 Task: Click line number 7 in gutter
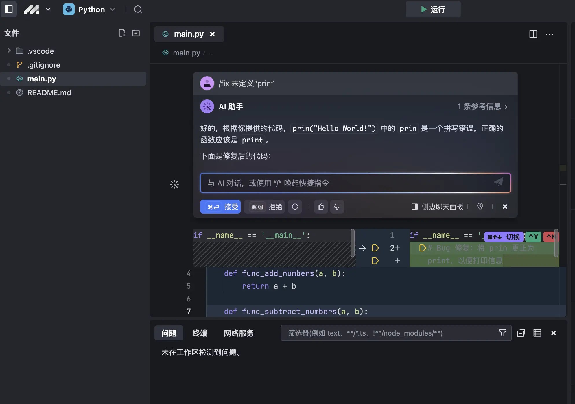coord(189,311)
